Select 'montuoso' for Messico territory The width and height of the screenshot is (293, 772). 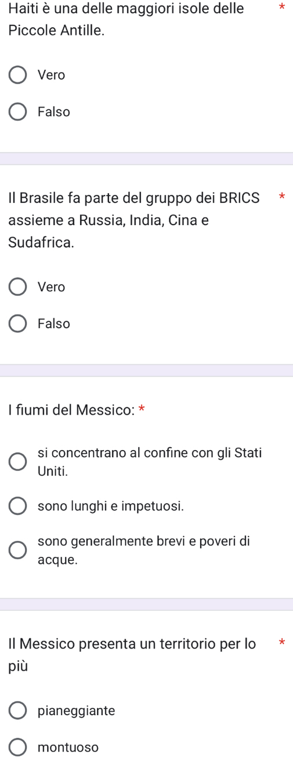(18, 748)
